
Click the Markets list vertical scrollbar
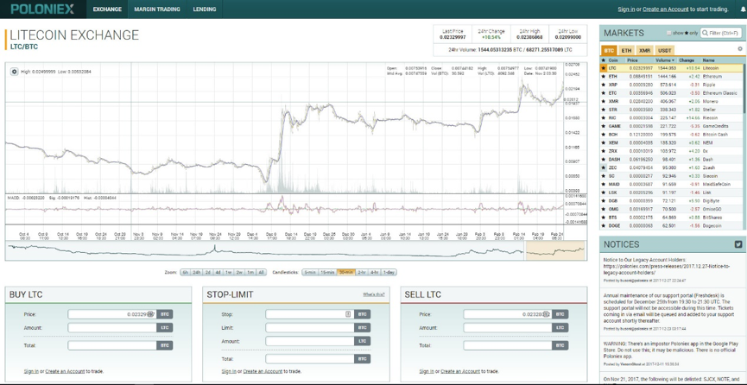coord(744,88)
